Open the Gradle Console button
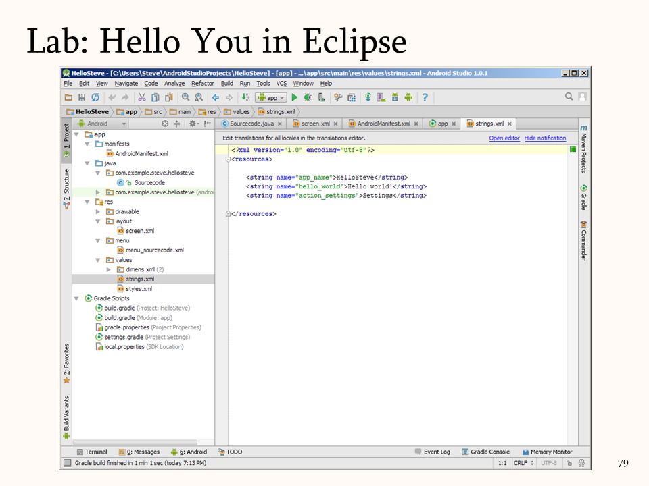The image size is (649, 486). click(486, 452)
